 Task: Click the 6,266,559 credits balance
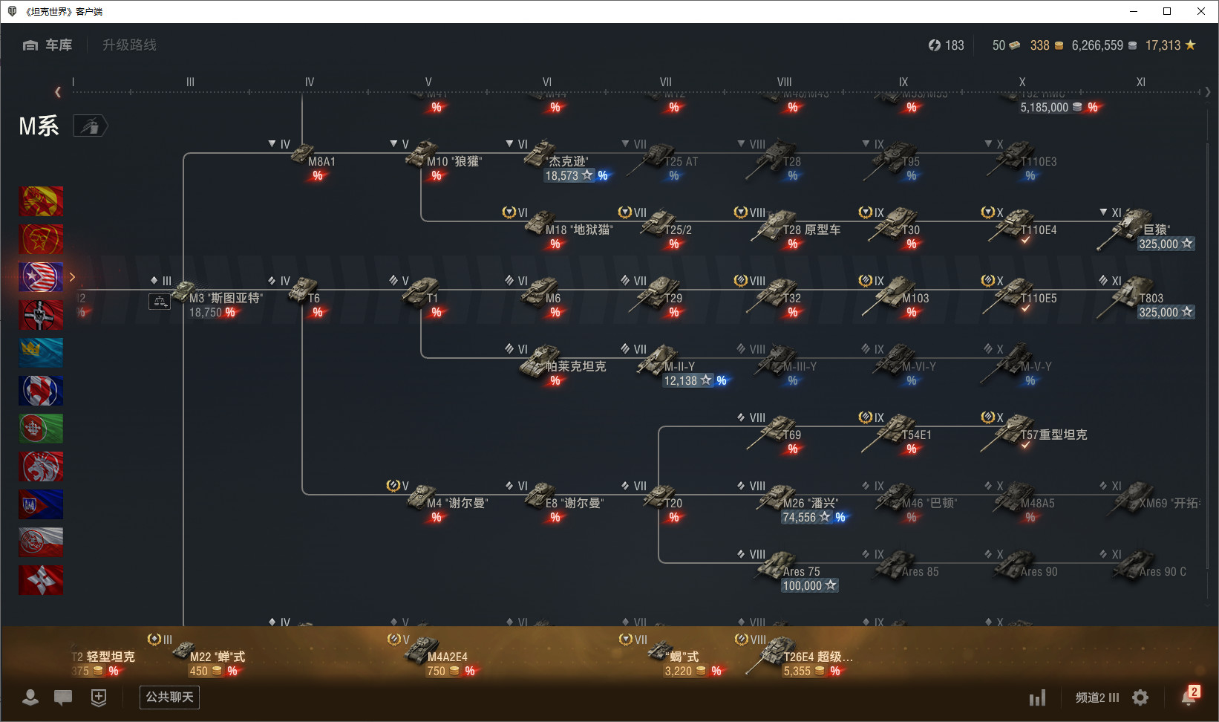[1104, 45]
